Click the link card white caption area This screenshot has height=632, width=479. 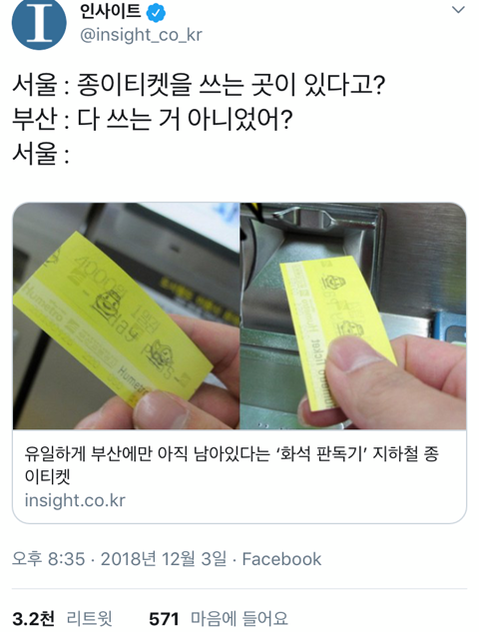coord(239,476)
